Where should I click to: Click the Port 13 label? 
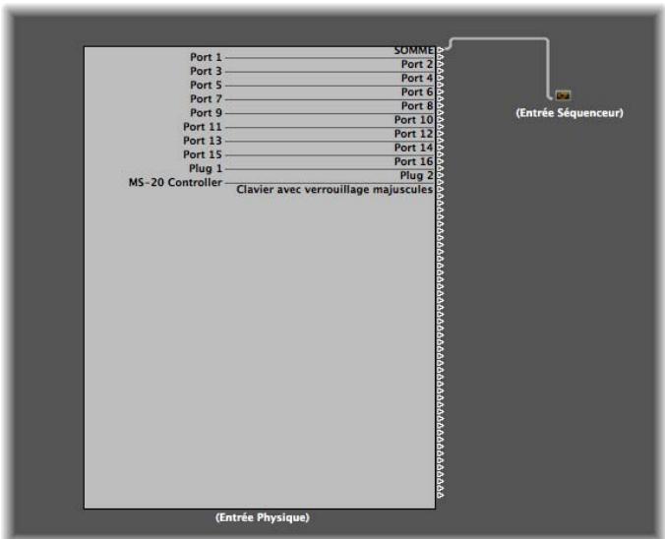[x=203, y=141]
